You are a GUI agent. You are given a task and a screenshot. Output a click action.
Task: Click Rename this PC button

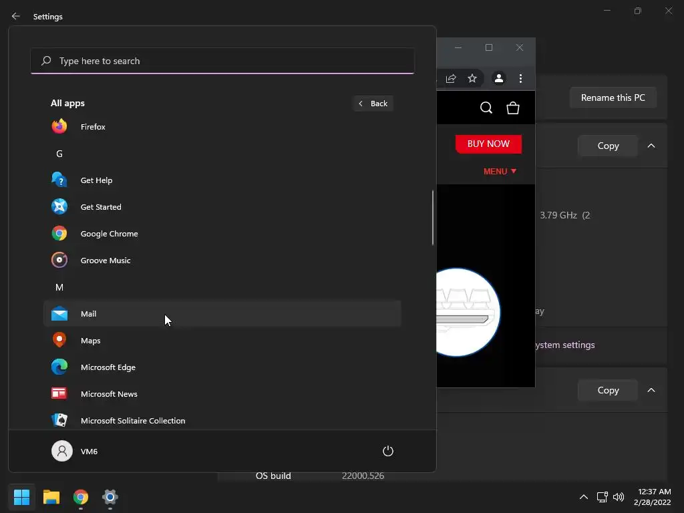pyautogui.click(x=613, y=98)
